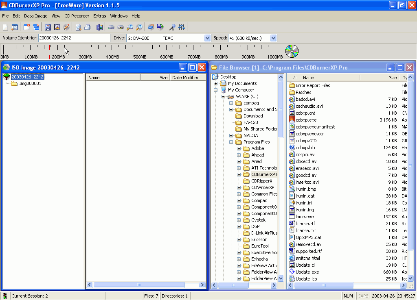
Task: Expand the Ahead folder node
Action: [239, 155]
